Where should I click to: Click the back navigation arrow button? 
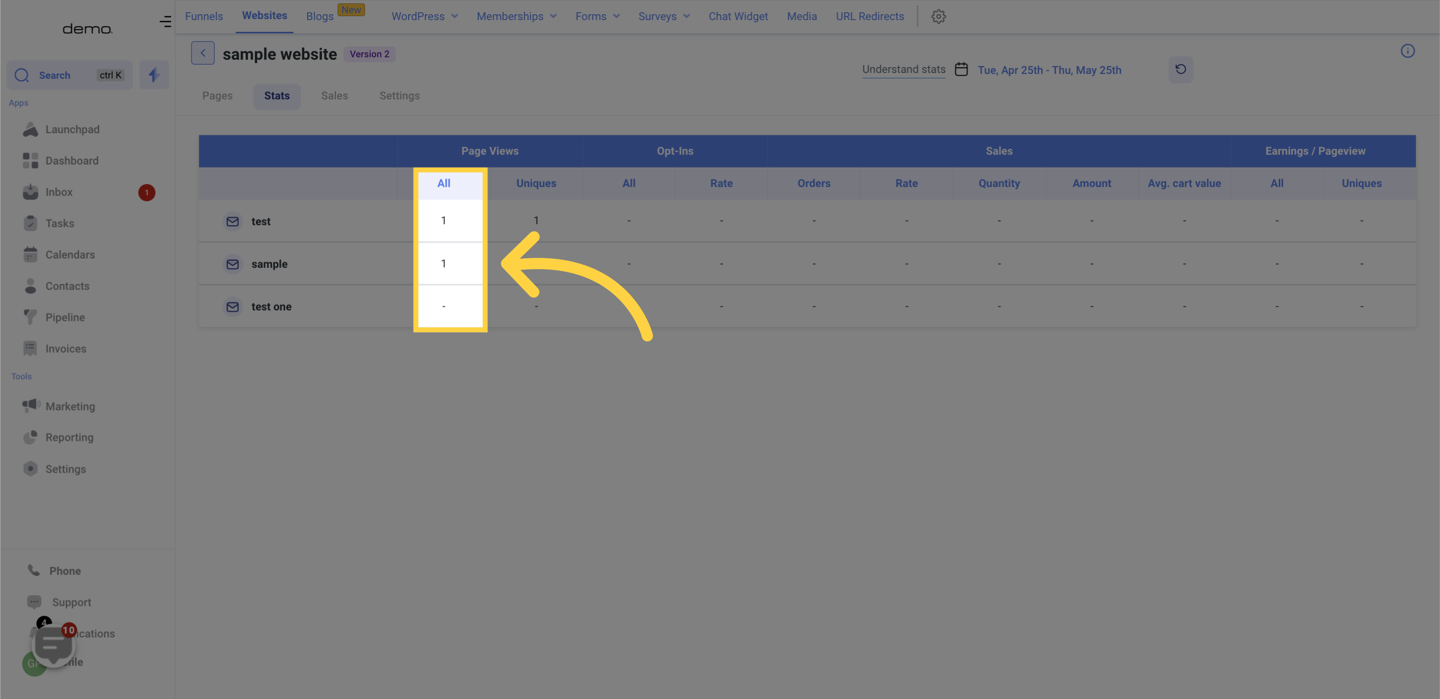(x=202, y=52)
